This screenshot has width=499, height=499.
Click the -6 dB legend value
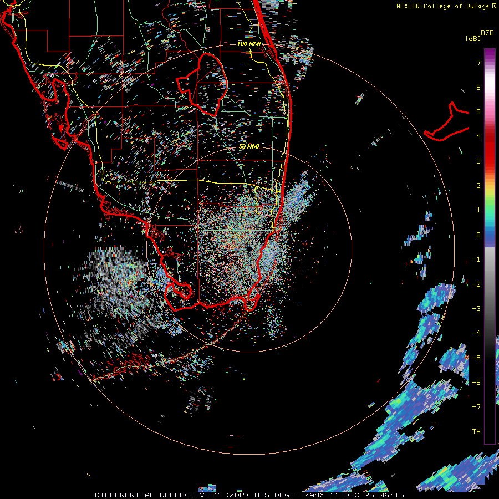[476, 382]
